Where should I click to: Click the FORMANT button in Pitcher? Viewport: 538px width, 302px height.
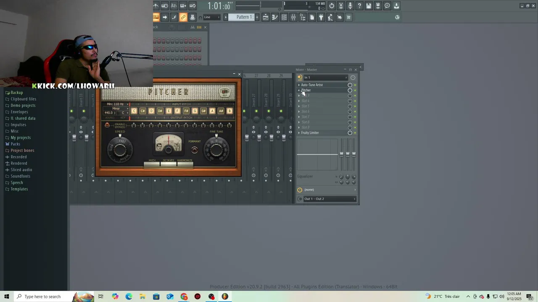coord(195,150)
